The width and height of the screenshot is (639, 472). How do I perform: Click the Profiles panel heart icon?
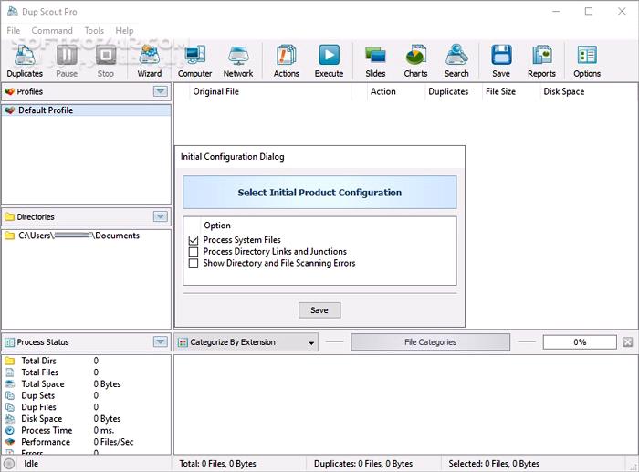click(9, 91)
